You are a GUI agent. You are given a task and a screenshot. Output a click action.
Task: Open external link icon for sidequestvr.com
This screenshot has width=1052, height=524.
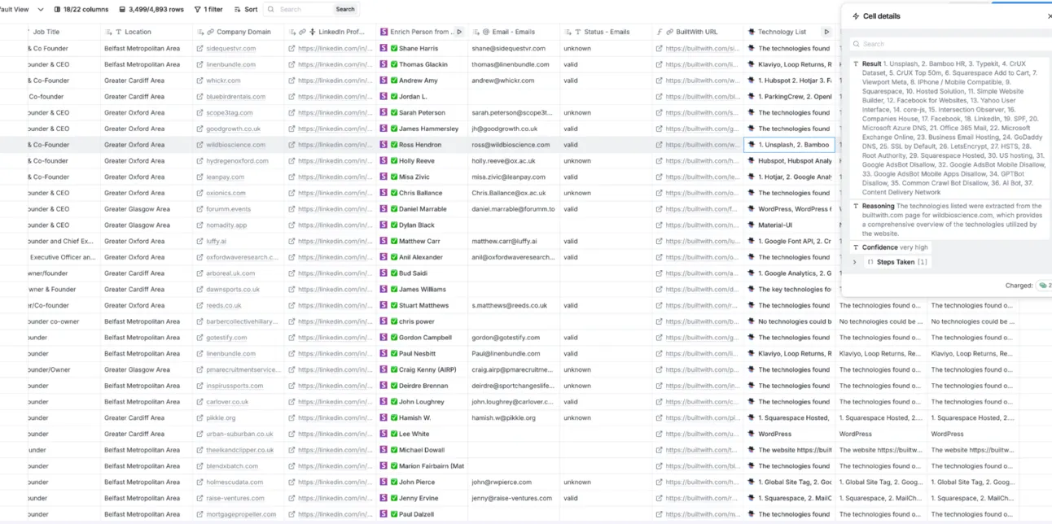pos(199,49)
